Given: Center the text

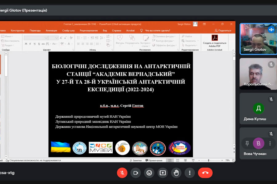Looking at the screenshot, I should coord(83,44).
